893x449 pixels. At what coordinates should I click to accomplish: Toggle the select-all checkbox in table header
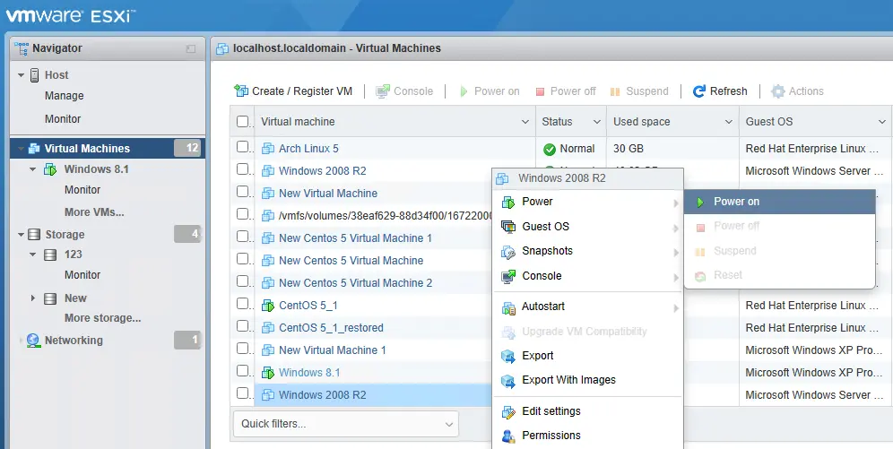coord(243,122)
